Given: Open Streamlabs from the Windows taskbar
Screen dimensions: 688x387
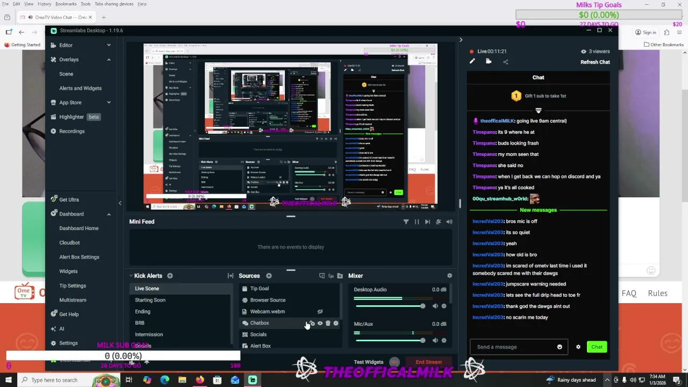Looking at the screenshot, I should tap(253, 380).
